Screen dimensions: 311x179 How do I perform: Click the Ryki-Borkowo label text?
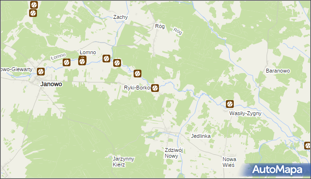coord(138,88)
